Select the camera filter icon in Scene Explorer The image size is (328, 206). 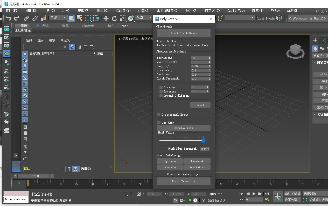pos(25,72)
